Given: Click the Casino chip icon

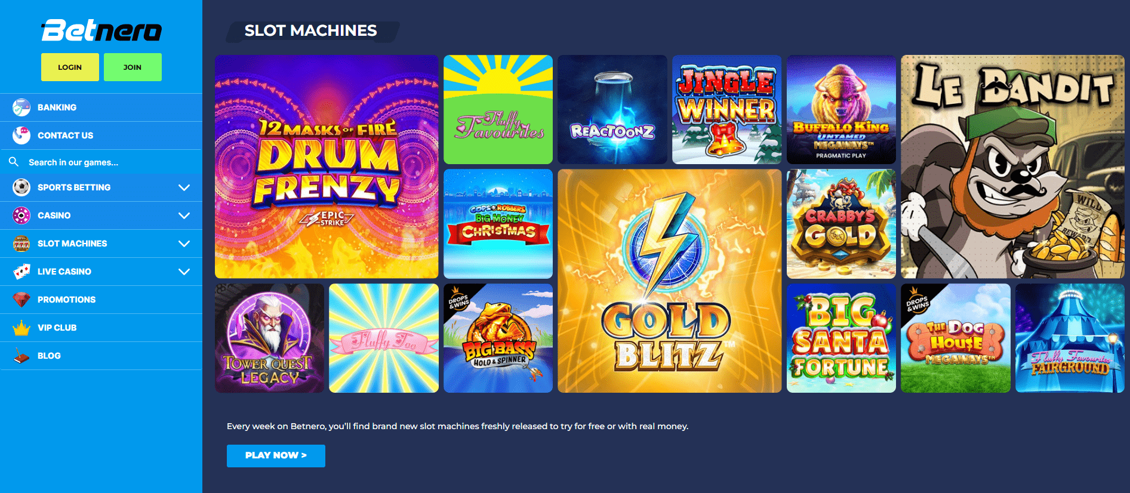Looking at the screenshot, I should (x=21, y=215).
